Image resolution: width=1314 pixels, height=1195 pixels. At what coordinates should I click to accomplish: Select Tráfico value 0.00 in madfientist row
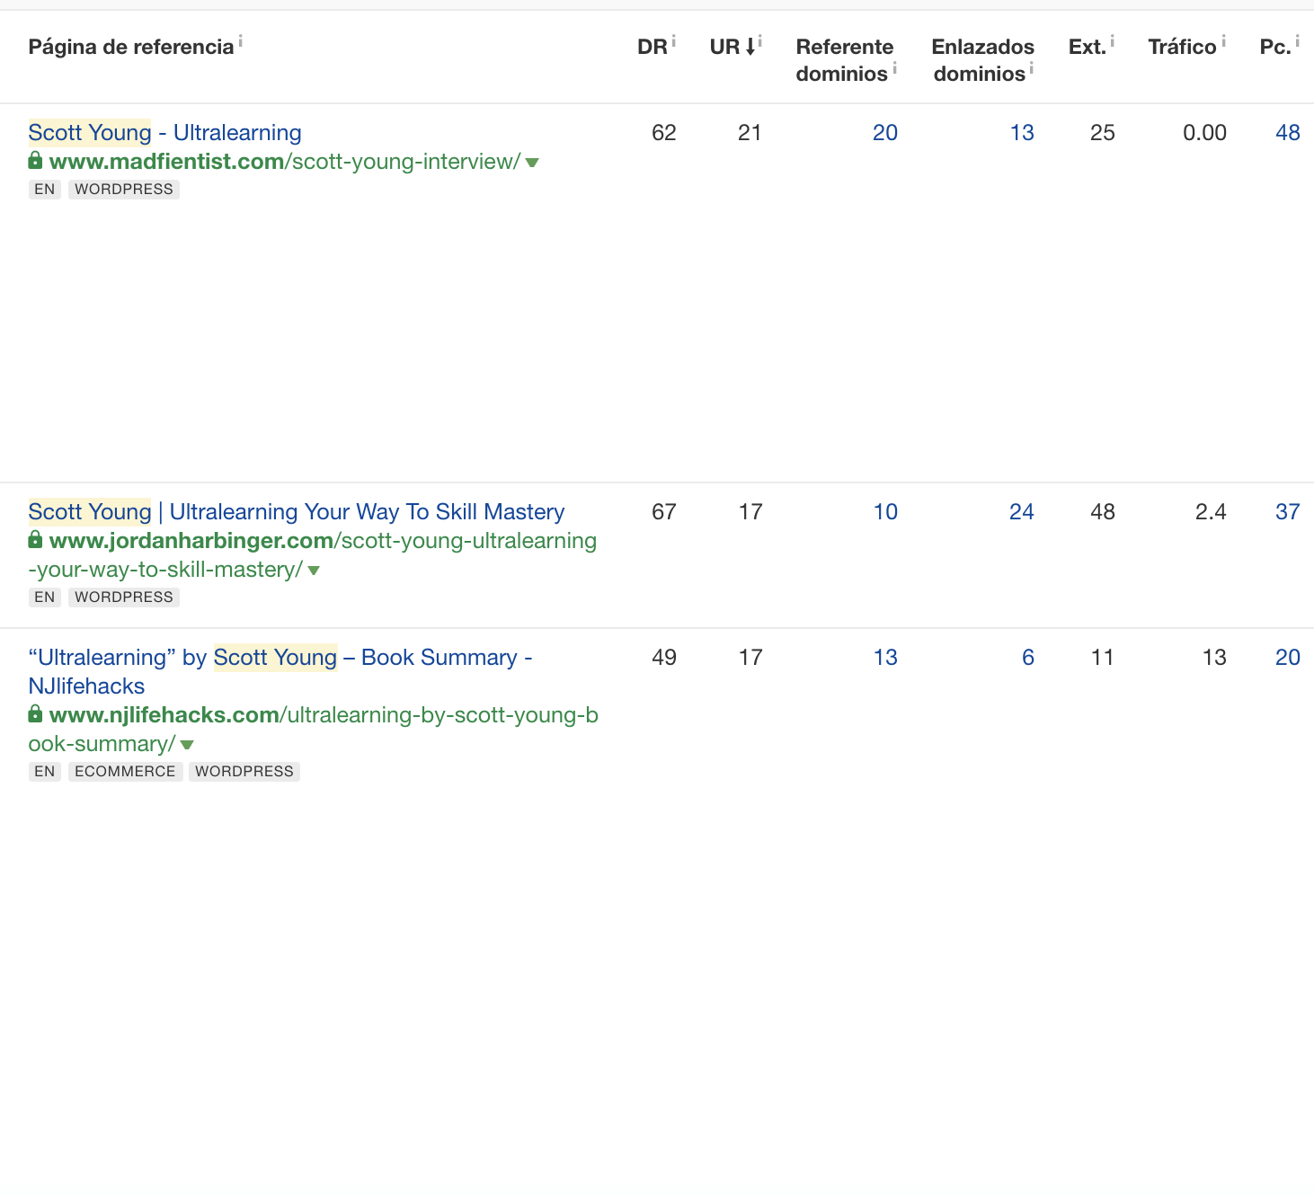point(1204,133)
